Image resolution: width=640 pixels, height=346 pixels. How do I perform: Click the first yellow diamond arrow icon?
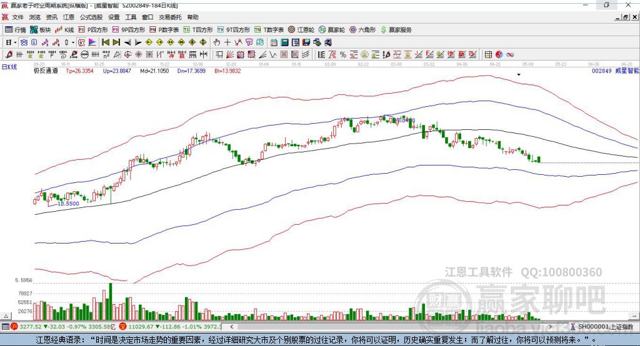(x=149, y=42)
